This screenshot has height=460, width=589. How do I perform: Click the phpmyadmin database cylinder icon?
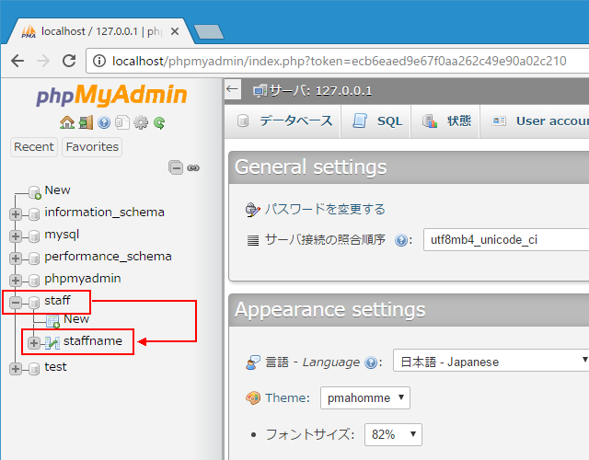click(34, 280)
